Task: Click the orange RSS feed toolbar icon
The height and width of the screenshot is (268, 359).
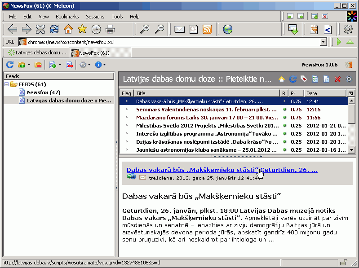Action: [x=207, y=29]
